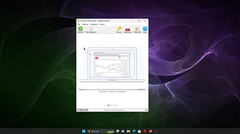Maximize the 4K Video Downloader window
The image size is (240, 134).
pos(139,21)
